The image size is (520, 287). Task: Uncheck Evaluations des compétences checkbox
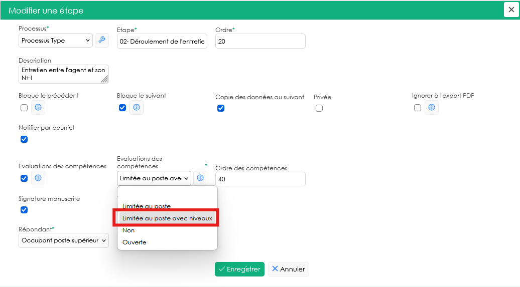pyautogui.click(x=24, y=178)
